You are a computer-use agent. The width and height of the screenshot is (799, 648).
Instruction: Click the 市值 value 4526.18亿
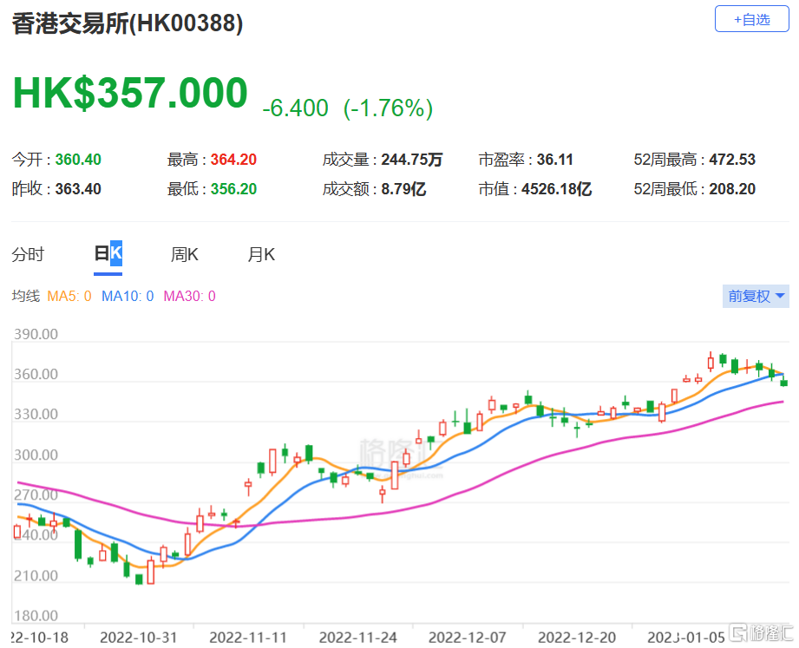[556, 189]
